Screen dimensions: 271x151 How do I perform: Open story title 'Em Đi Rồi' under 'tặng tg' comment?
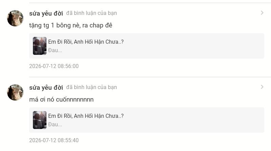86,42
